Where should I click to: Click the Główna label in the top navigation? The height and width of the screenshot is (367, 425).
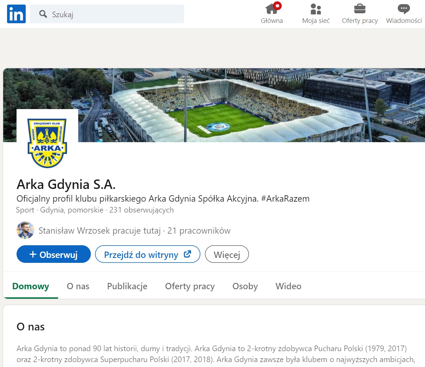(272, 21)
